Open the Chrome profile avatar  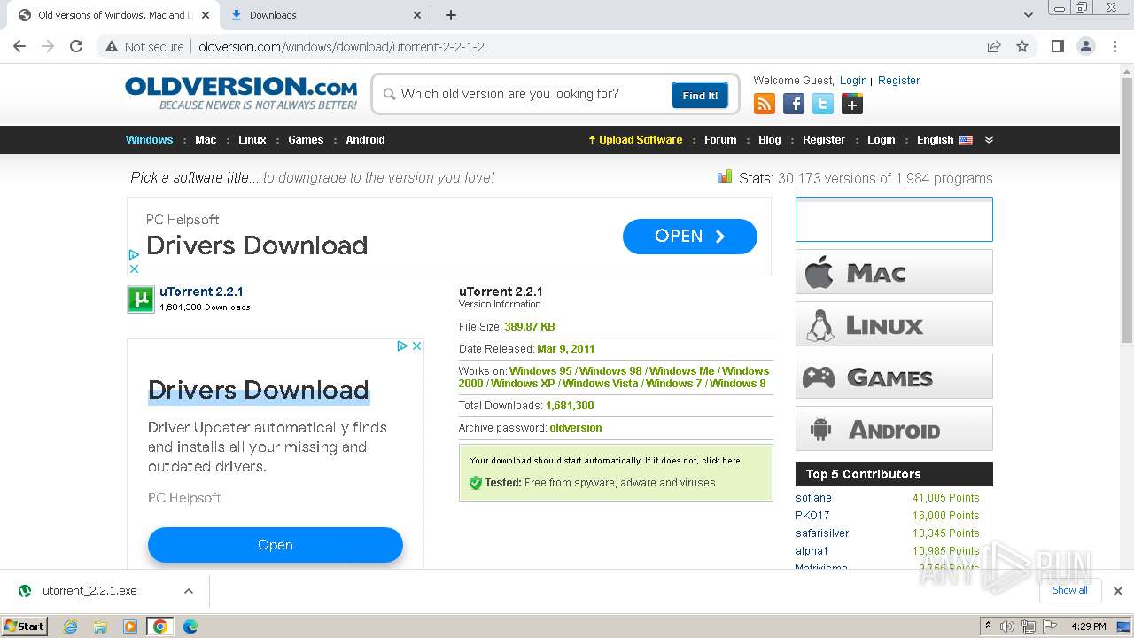click(1085, 47)
